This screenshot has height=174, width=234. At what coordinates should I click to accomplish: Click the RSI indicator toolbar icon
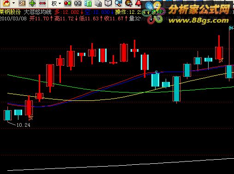pyautogui.click(x=22, y=3)
